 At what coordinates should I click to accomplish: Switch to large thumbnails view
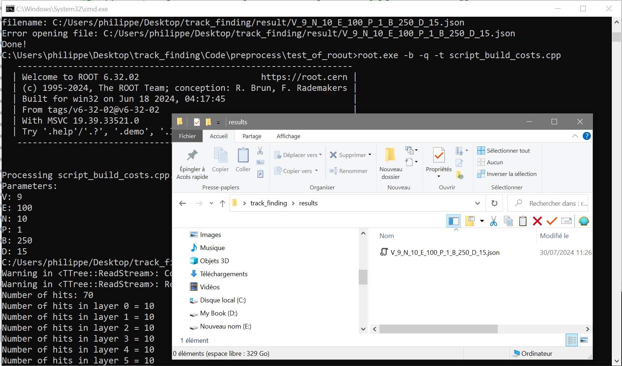(584, 340)
